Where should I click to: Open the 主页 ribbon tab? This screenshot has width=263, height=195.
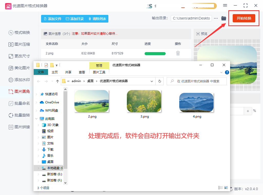click(55, 72)
